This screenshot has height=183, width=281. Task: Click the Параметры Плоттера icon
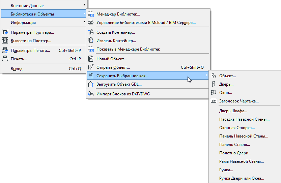point(5,32)
